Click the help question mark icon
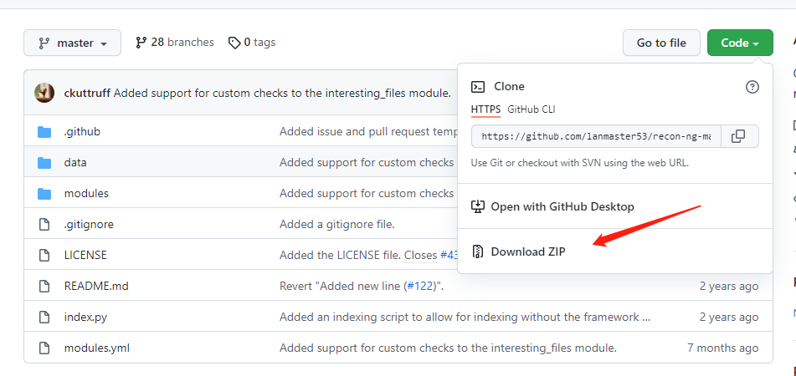Image resolution: width=796 pixels, height=376 pixels. tap(752, 87)
